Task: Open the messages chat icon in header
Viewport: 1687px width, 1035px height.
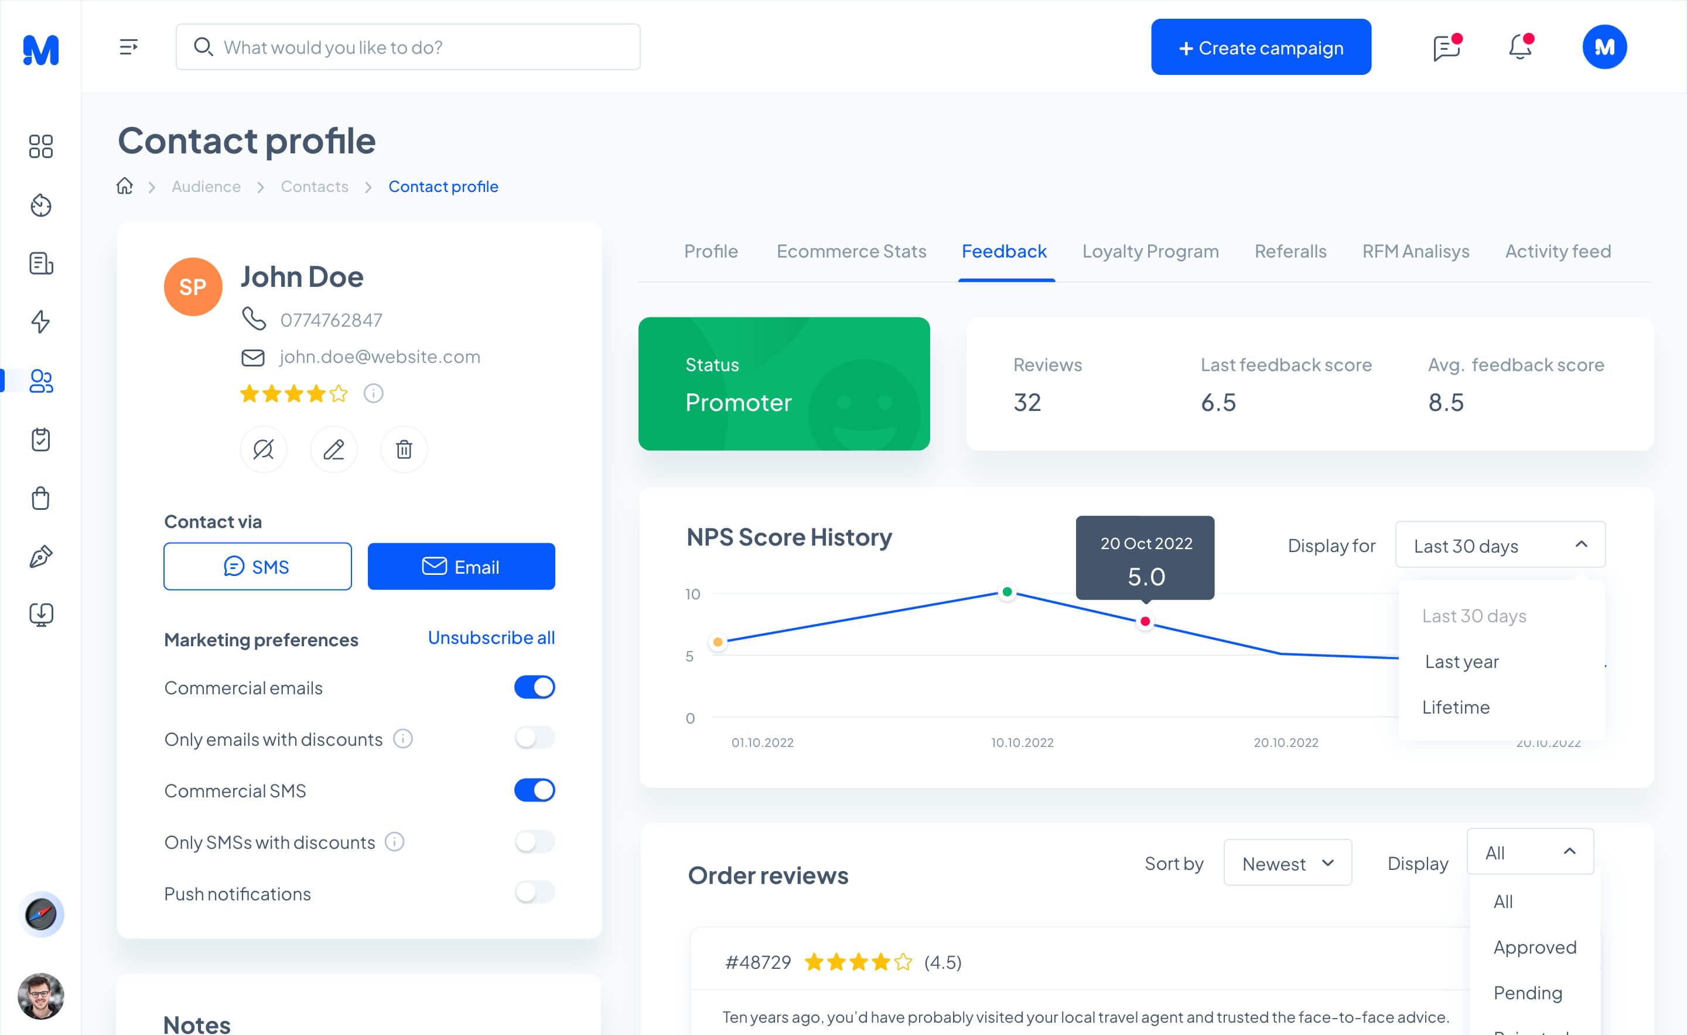Action: tap(1447, 47)
